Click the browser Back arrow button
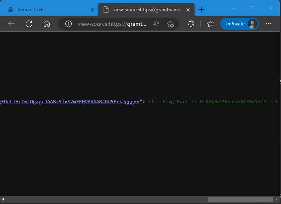Screen dimensions: 281x204 (x=11, y=24)
